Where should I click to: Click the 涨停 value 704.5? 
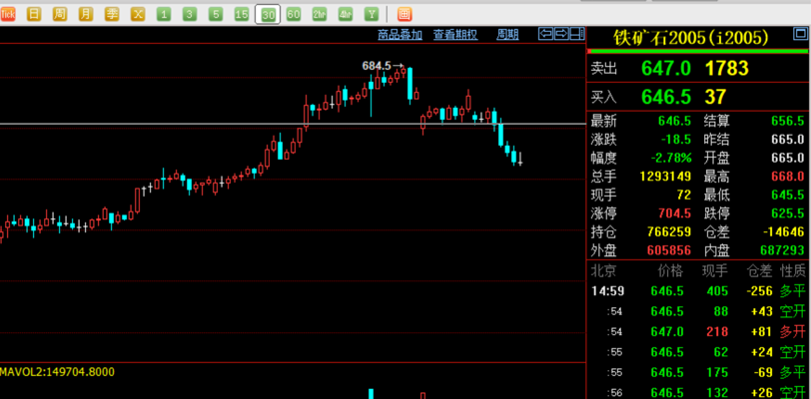tap(674, 212)
